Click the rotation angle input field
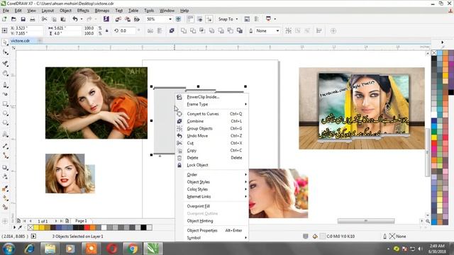The width and height of the screenshot is (454, 255). point(127,30)
